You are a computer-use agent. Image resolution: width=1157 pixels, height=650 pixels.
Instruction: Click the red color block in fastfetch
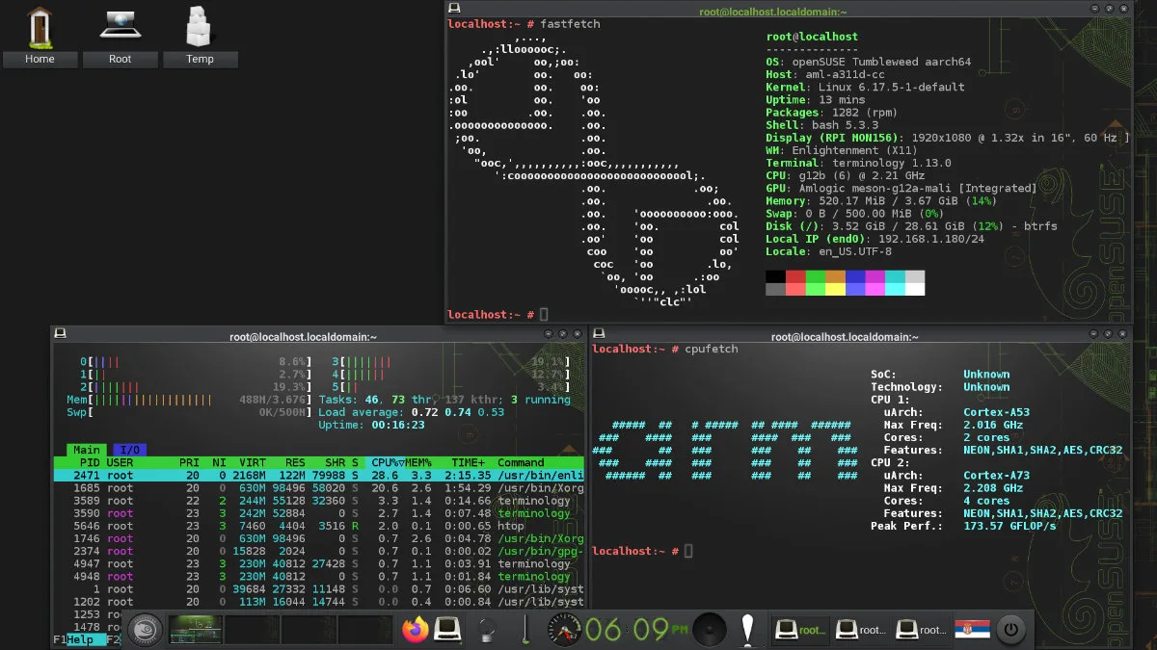(x=795, y=277)
